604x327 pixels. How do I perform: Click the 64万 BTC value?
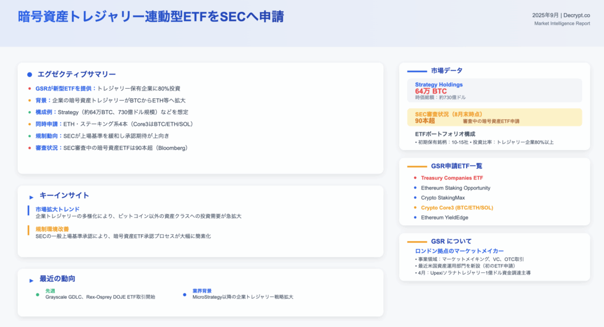coord(431,91)
